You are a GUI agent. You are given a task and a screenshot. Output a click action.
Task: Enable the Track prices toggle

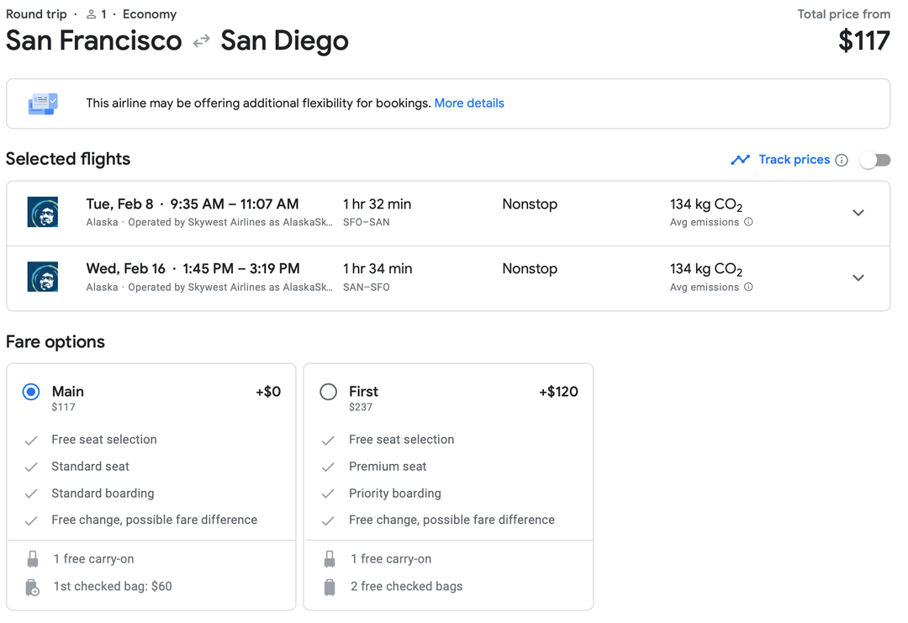coord(874,160)
